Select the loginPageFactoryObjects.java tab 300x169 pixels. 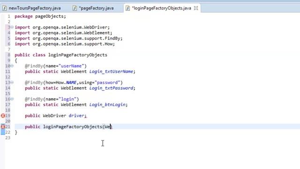(161, 8)
